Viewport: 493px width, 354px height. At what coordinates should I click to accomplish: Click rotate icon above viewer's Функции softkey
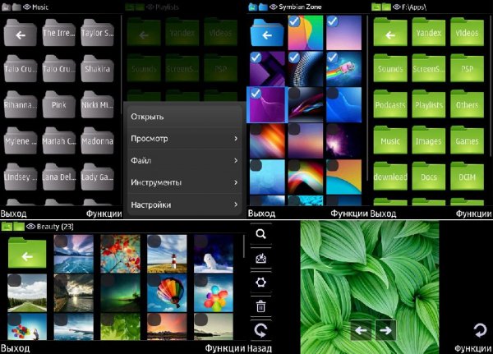tap(480, 330)
